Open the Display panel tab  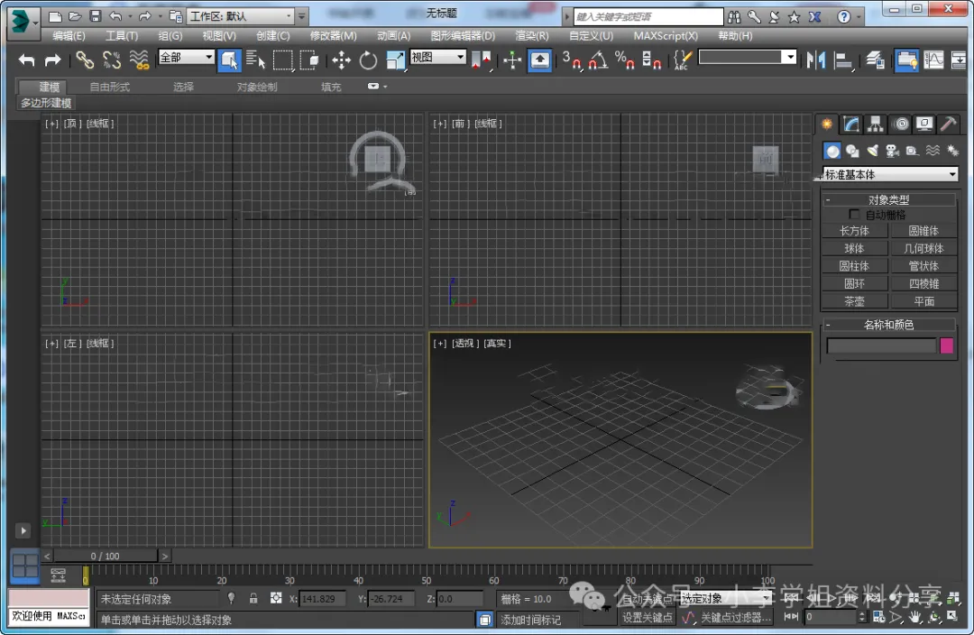[x=924, y=124]
